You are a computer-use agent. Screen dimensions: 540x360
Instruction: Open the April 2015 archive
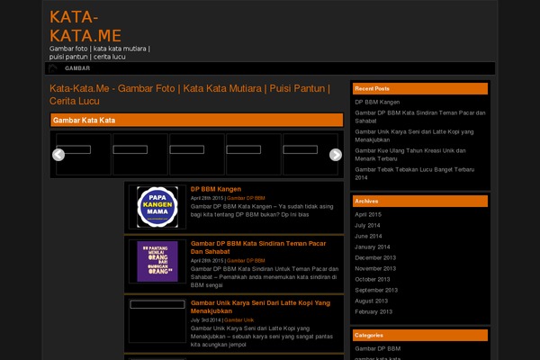[368, 214]
